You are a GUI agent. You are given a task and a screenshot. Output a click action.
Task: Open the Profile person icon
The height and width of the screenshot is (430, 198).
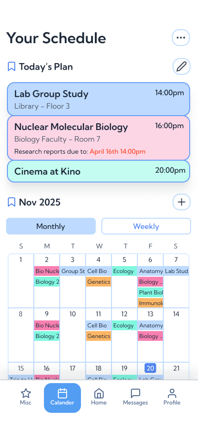[172, 393]
